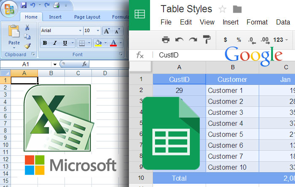Open the Google Sheets File menu
Screen dimensions: 295x187
pos(166,22)
